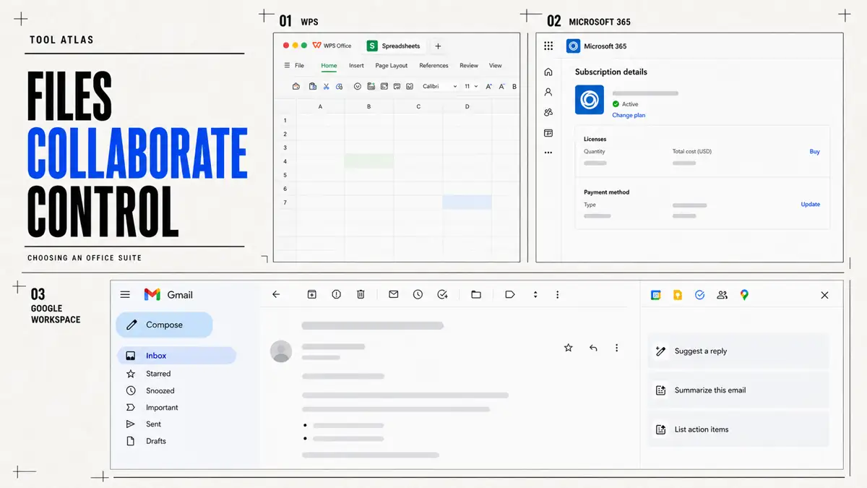
Task: Select the Spreadsheets document tab
Action: [394, 46]
